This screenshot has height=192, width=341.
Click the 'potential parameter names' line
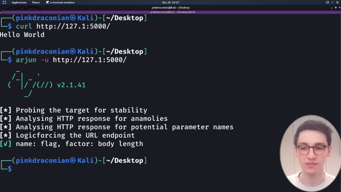click(x=125, y=127)
